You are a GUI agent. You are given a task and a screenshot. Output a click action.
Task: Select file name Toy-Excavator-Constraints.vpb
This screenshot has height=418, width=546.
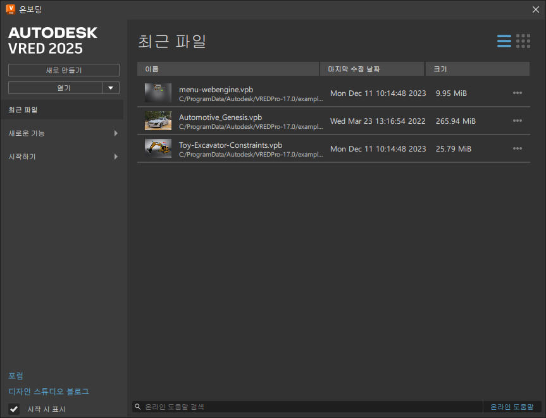click(x=230, y=145)
